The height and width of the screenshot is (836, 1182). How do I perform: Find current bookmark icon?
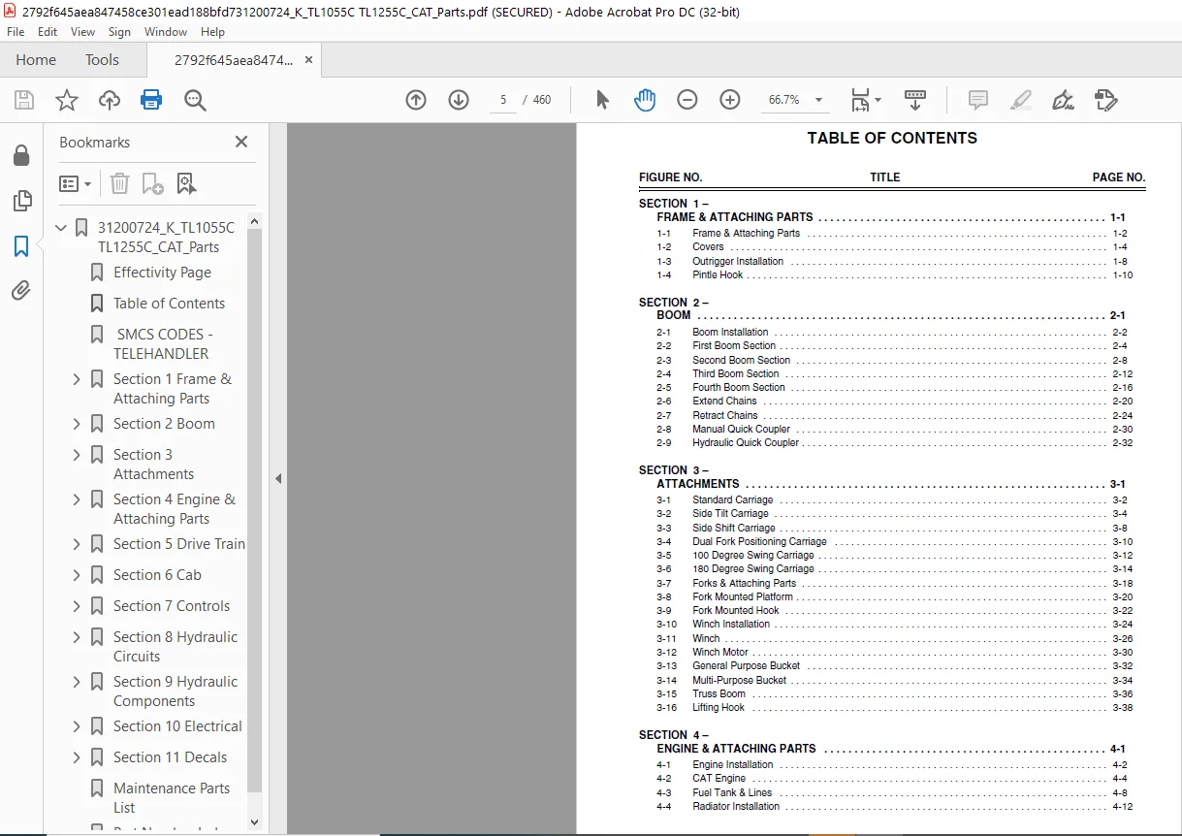(186, 183)
